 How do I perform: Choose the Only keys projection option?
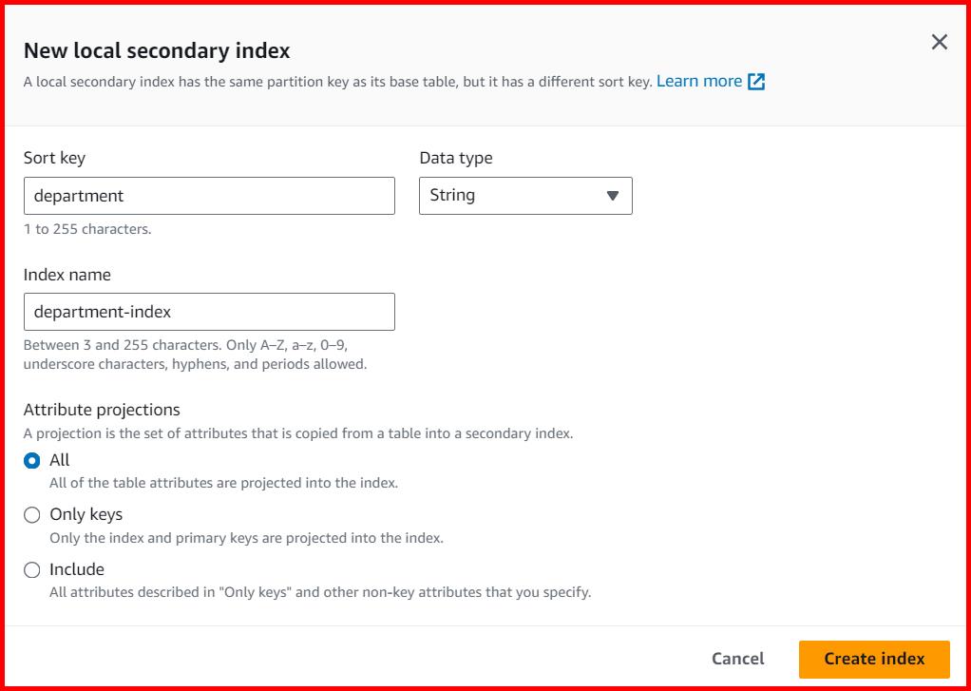pos(31,514)
